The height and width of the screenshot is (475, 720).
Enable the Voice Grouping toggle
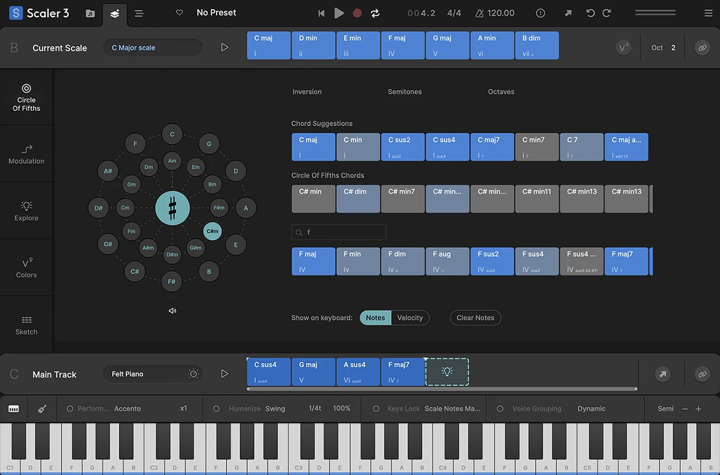tap(500, 409)
